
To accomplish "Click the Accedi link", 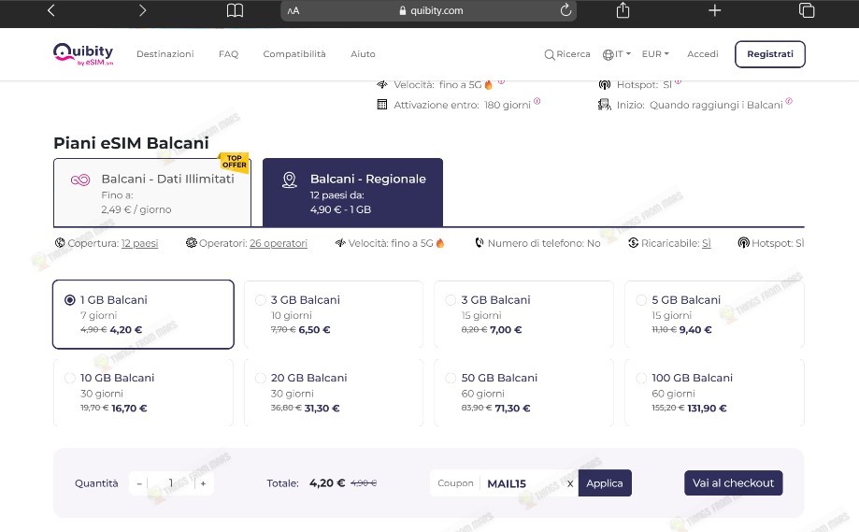I will pos(702,54).
